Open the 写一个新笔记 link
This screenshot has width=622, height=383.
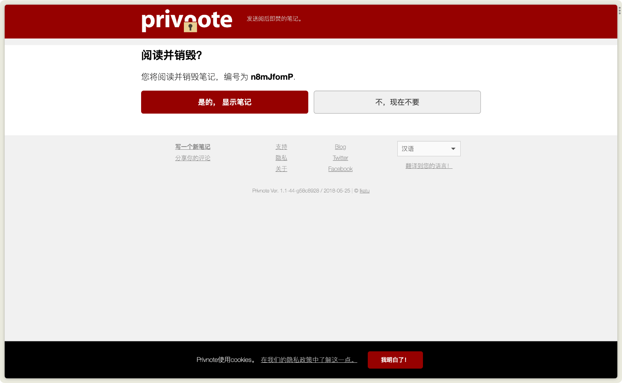[192, 147]
